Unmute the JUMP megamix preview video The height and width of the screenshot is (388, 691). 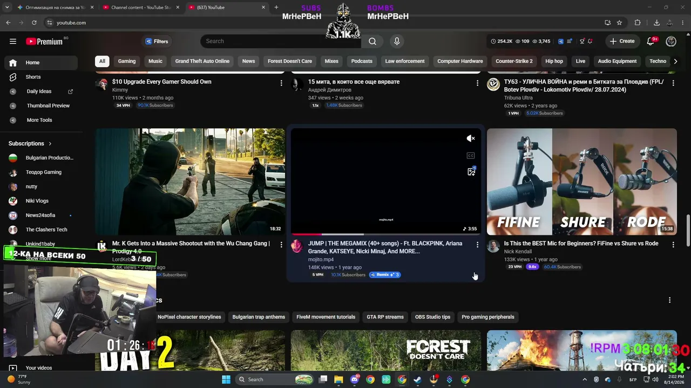pos(471,138)
